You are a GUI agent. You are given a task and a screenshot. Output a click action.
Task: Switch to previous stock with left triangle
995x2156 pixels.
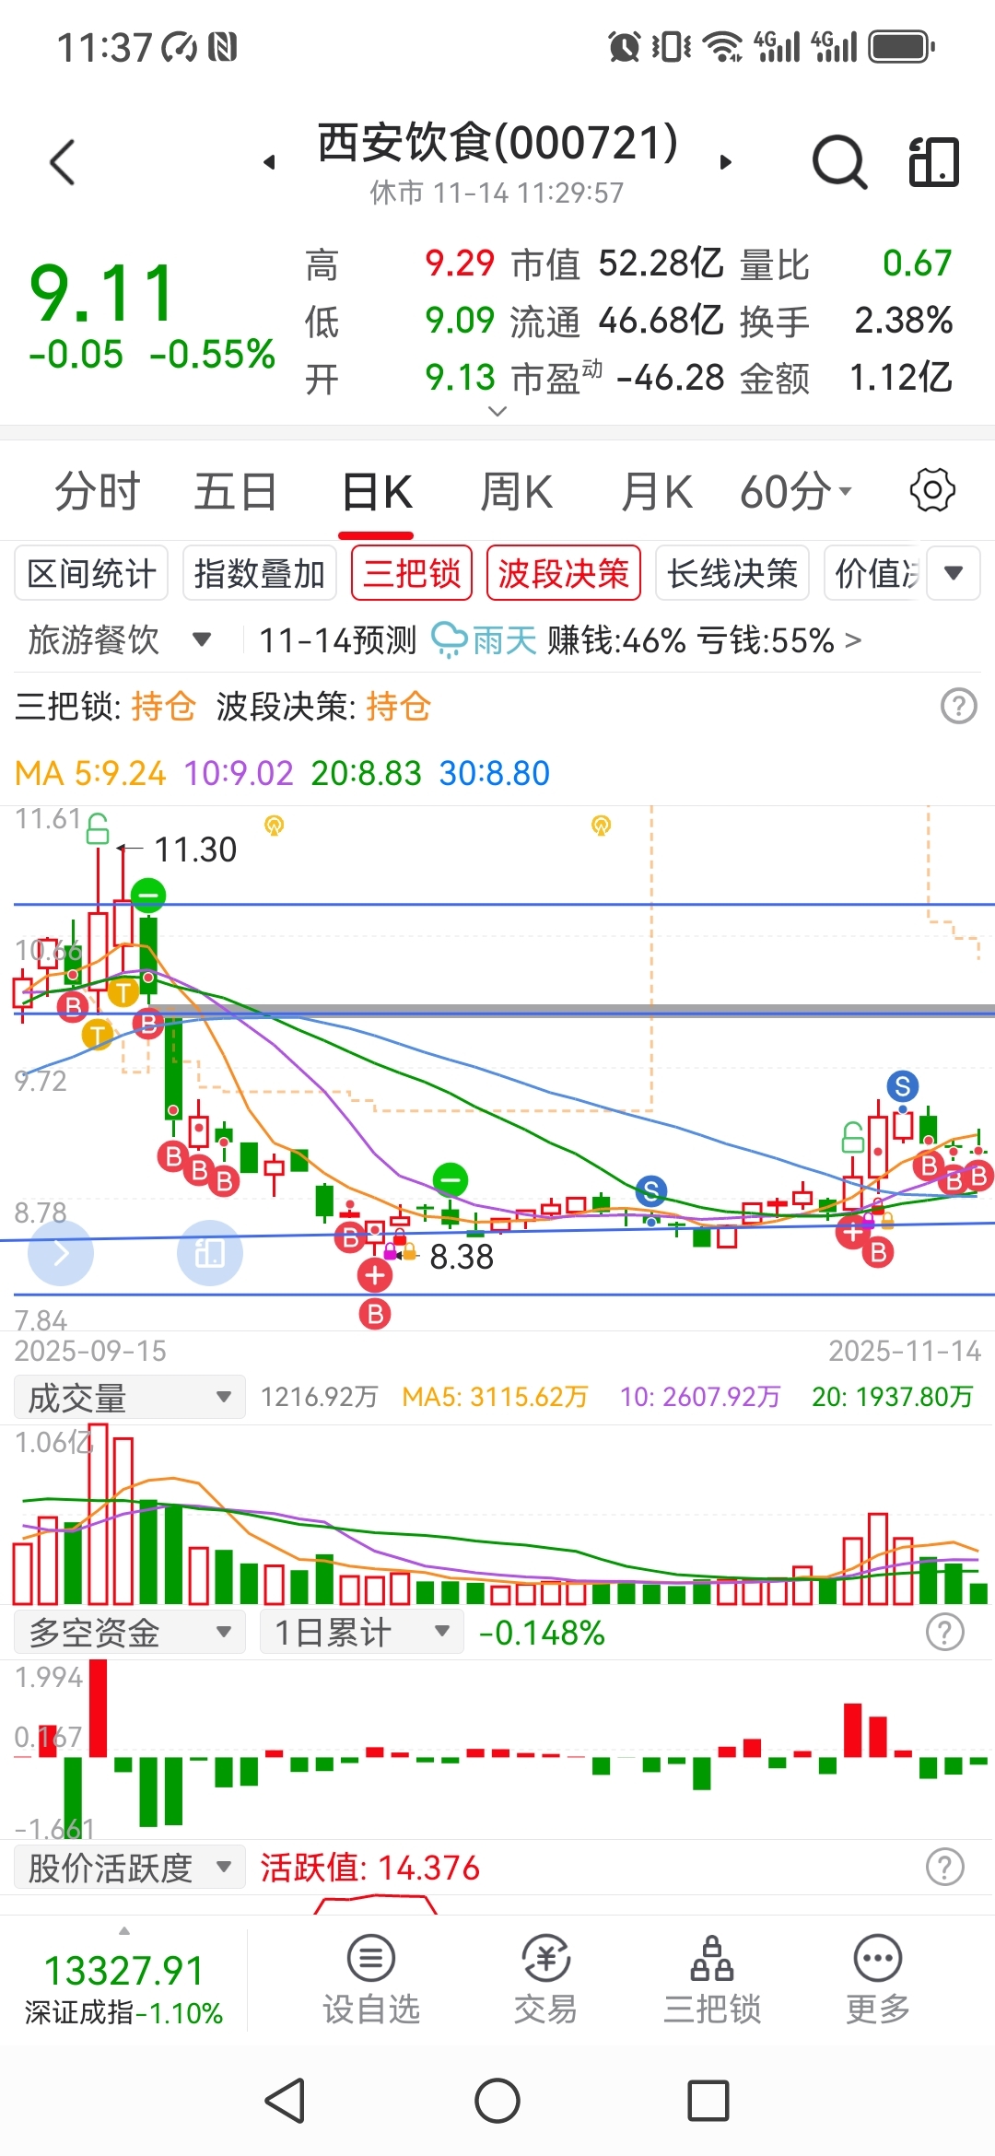click(x=269, y=162)
